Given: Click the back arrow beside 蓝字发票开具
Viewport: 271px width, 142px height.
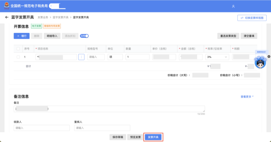Looking at the screenshot, I should [6, 17].
